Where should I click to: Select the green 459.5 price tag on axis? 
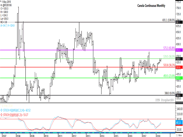pos(178,78)
